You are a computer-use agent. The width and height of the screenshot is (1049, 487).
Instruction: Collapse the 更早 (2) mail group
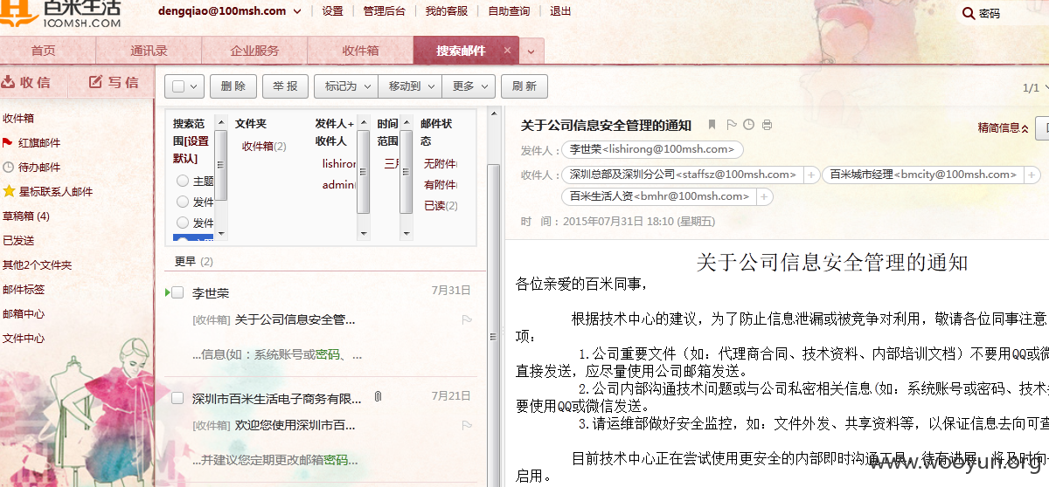coord(194,261)
